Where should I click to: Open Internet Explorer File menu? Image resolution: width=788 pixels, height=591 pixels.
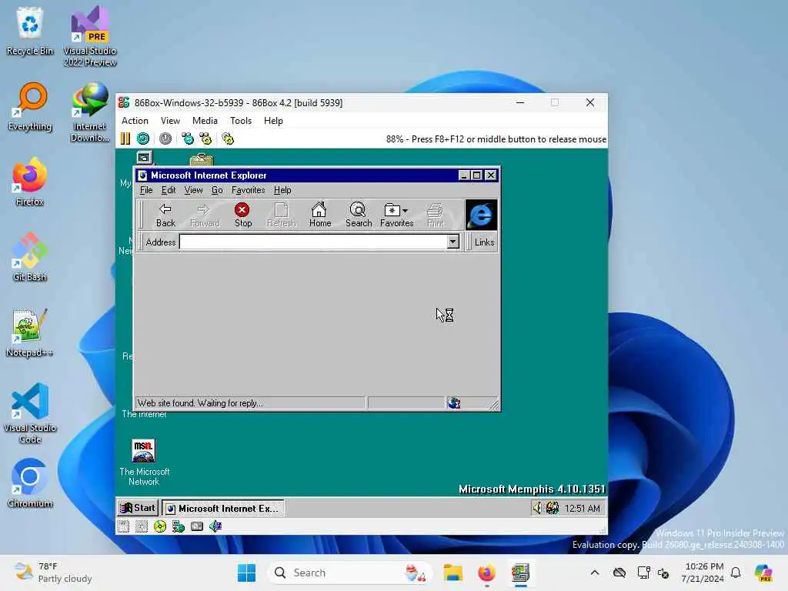tap(146, 190)
